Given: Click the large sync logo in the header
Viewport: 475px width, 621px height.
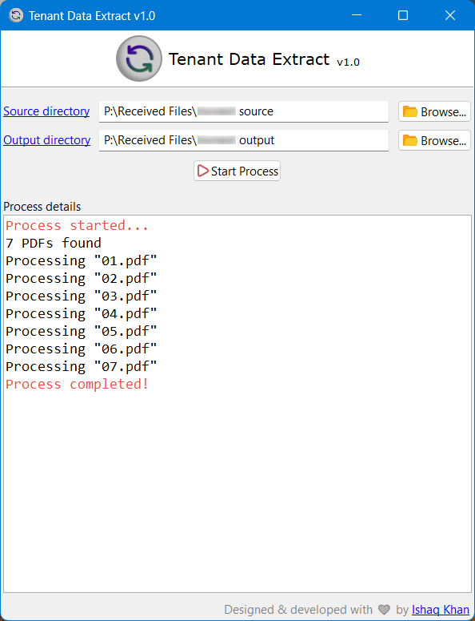Looking at the screenshot, I should click(x=139, y=58).
